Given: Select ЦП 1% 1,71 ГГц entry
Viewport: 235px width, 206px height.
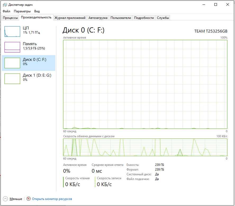Looking at the screenshot, I should 29,31.
